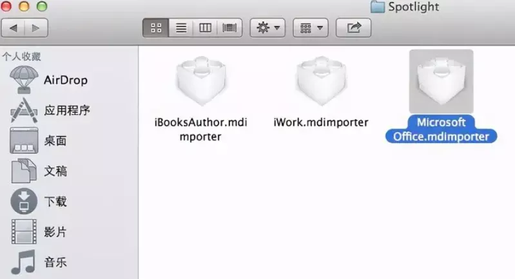Open 下载 in the sidebar
Image resolution: width=515 pixels, height=279 pixels.
point(55,202)
